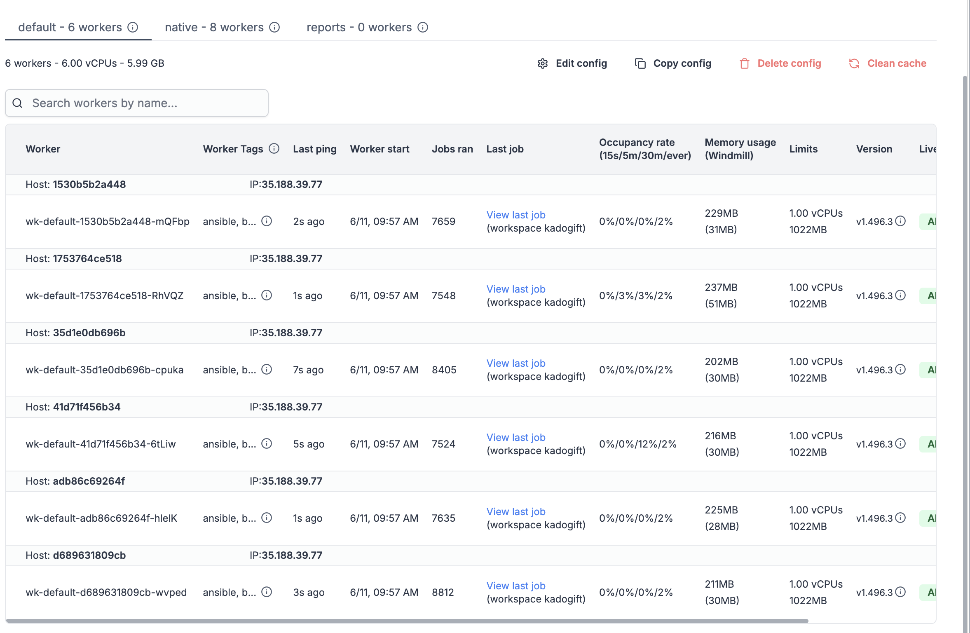Click Jobs ran value 8812
This screenshot has height=633, width=970.
pos(443,592)
